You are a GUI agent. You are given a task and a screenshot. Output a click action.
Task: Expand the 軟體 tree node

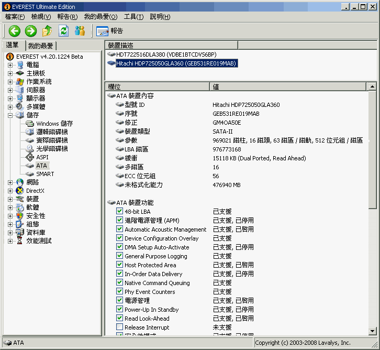[x=10, y=207]
